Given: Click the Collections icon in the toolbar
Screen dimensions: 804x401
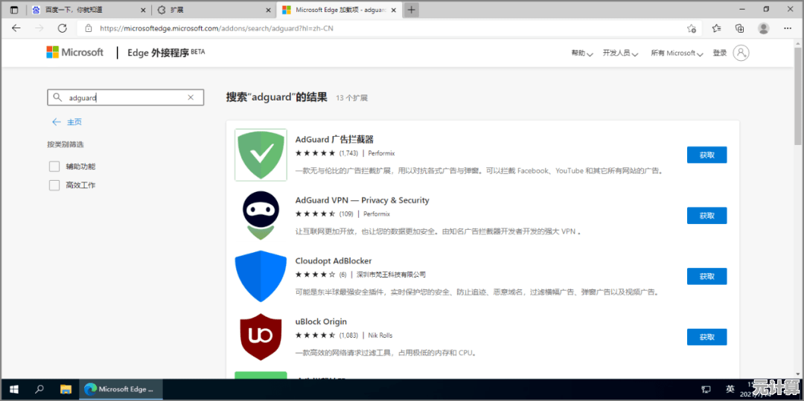Looking at the screenshot, I should pos(739,28).
